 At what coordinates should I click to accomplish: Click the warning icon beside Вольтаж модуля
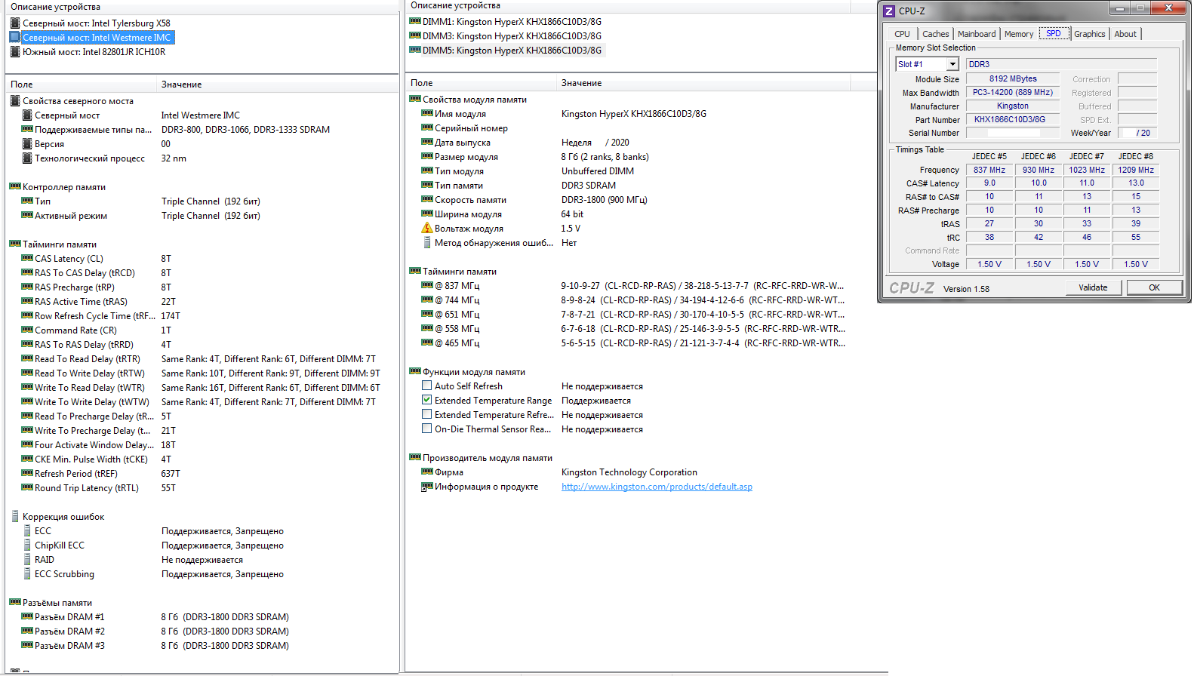coord(427,229)
